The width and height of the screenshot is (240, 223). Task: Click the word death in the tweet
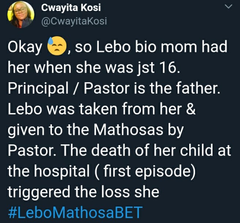tap(111, 150)
